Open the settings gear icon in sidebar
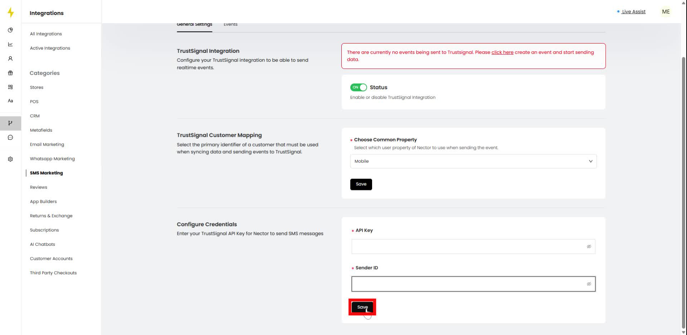 pos(10,159)
